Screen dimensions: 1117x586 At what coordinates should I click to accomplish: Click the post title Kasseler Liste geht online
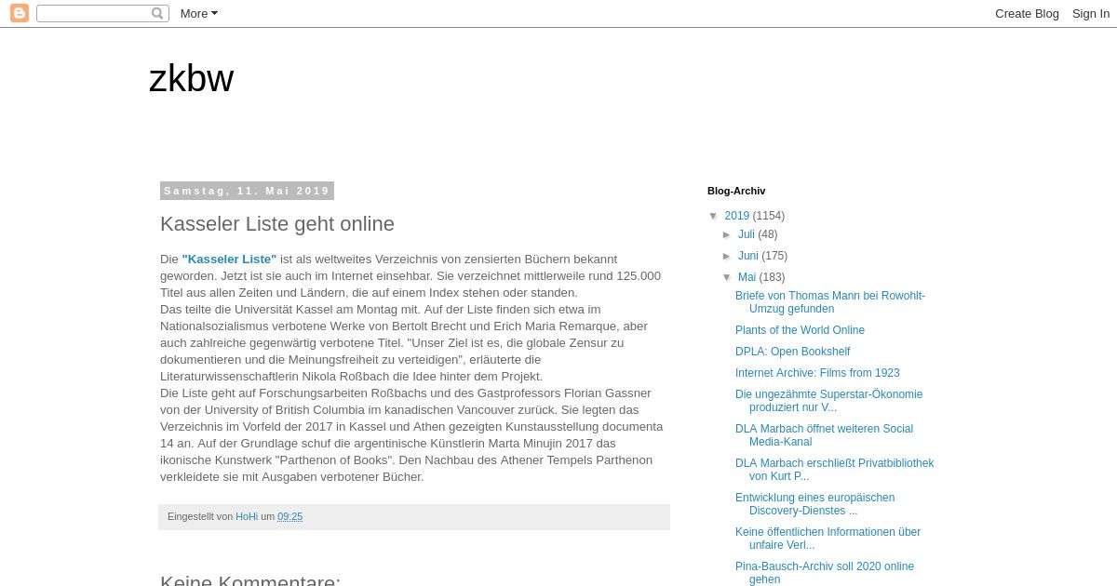pyautogui.click(x=277, y=224)
